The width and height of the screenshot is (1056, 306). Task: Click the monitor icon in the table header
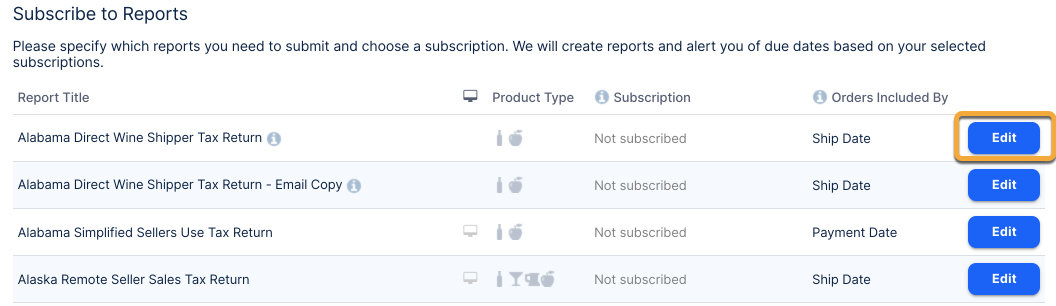coord(470,96)
